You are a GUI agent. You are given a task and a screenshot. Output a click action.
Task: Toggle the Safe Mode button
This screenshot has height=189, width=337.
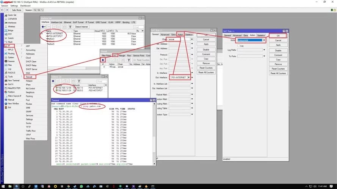(17, 10)
